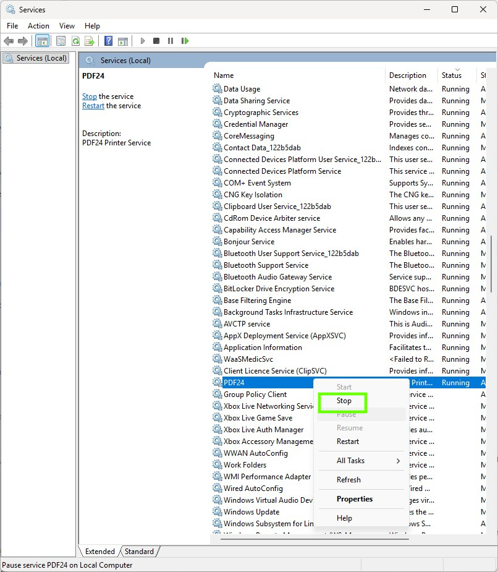This screenshot has height=572, width=498.
Task: Open the blue Help question-mark icon
Action: tap(108, 41)
